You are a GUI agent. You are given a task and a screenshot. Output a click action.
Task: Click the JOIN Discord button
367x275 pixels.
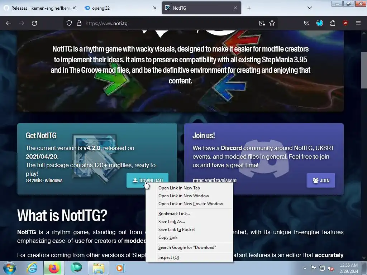(321, 180)
